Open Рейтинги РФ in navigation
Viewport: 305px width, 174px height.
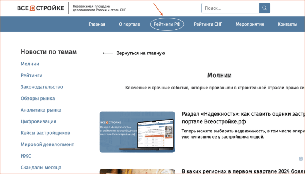click(x=167, y=24)
